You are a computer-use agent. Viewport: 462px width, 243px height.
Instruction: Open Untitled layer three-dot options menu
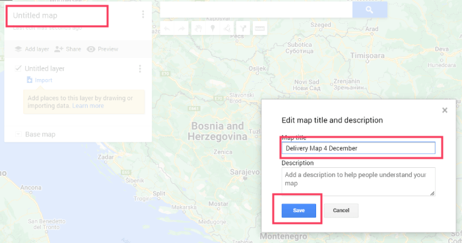coord(140,68)
